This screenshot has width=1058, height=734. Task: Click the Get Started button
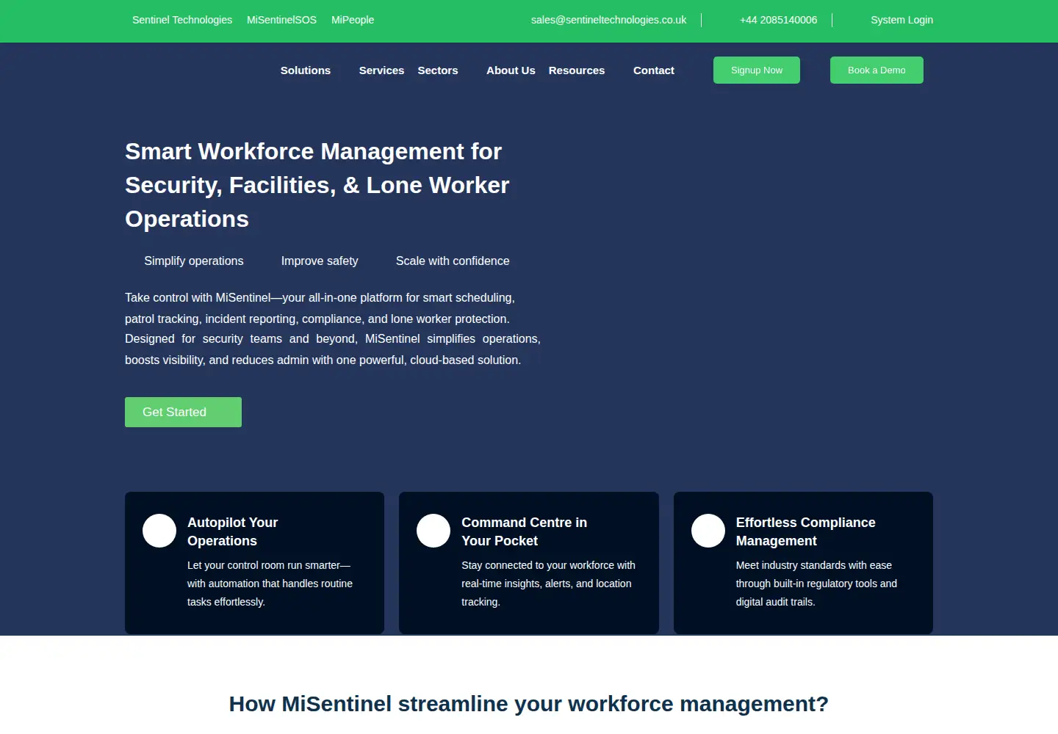click(x=183, y=413)
